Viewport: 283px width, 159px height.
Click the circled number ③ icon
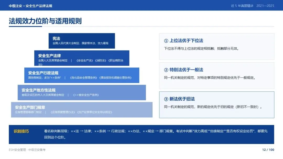[x=166, y=99]
